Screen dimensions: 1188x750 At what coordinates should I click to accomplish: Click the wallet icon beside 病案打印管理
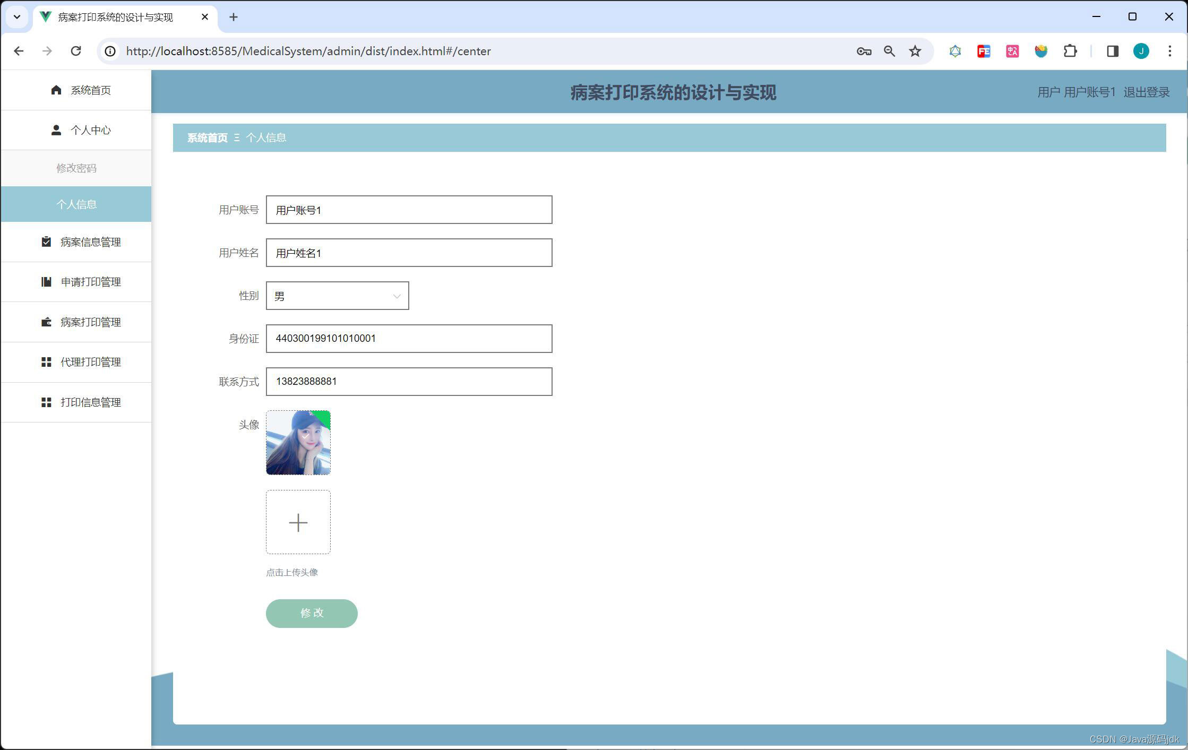pyautogui.click(x=46, y=322)
